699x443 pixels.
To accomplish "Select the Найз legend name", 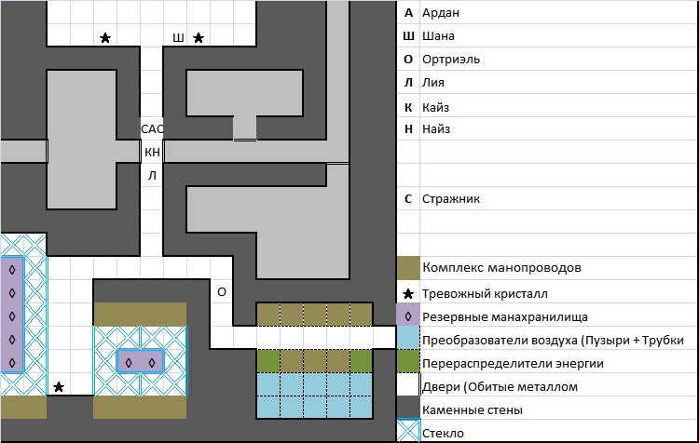I will pyautogui.click(x=436, y=129).
